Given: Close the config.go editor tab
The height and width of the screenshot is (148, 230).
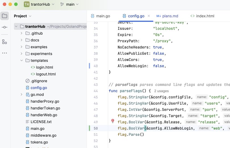Looking at the screenshot, I should point(149,16).
